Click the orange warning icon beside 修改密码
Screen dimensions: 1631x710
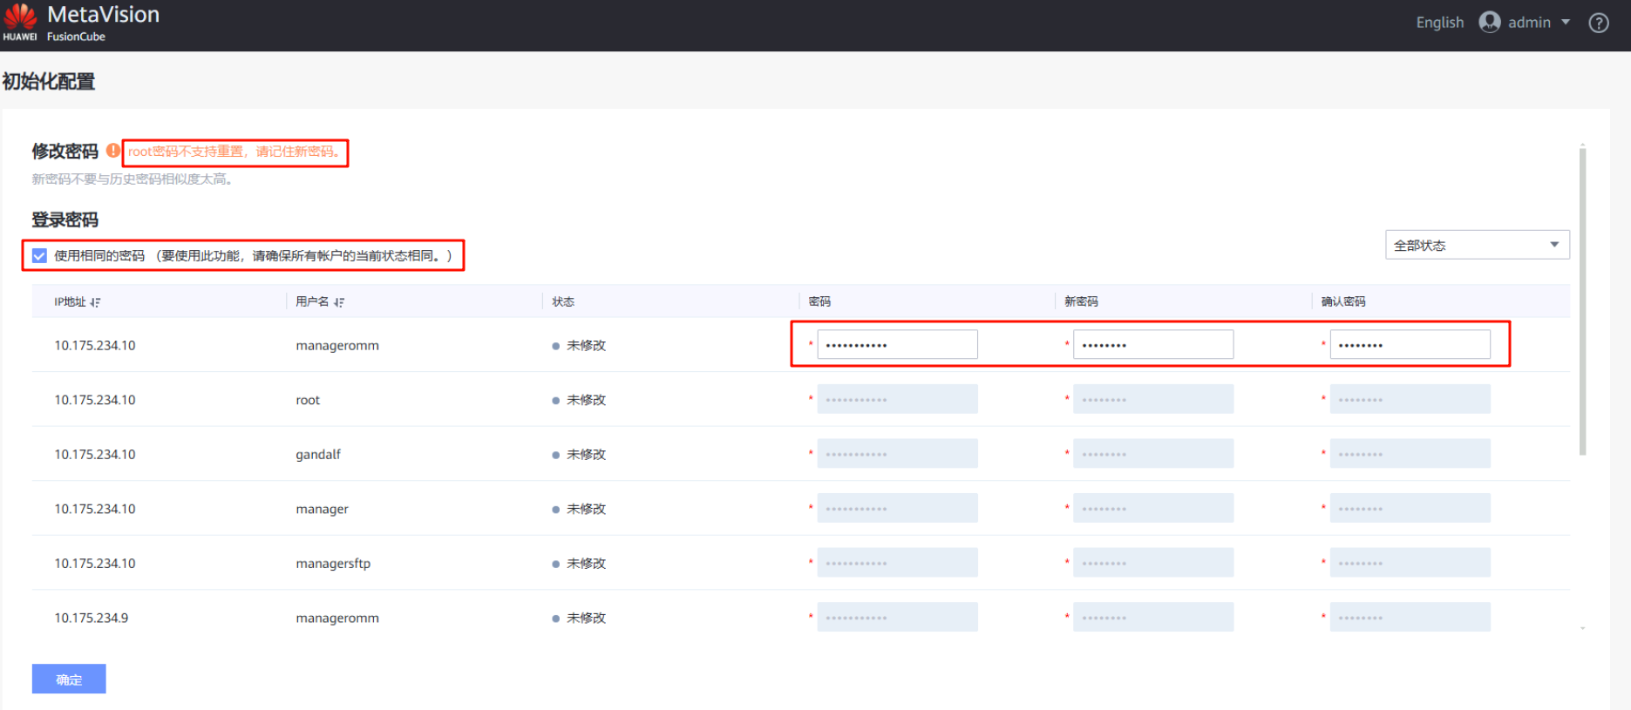pyautogui.click(x=112, y=151)
